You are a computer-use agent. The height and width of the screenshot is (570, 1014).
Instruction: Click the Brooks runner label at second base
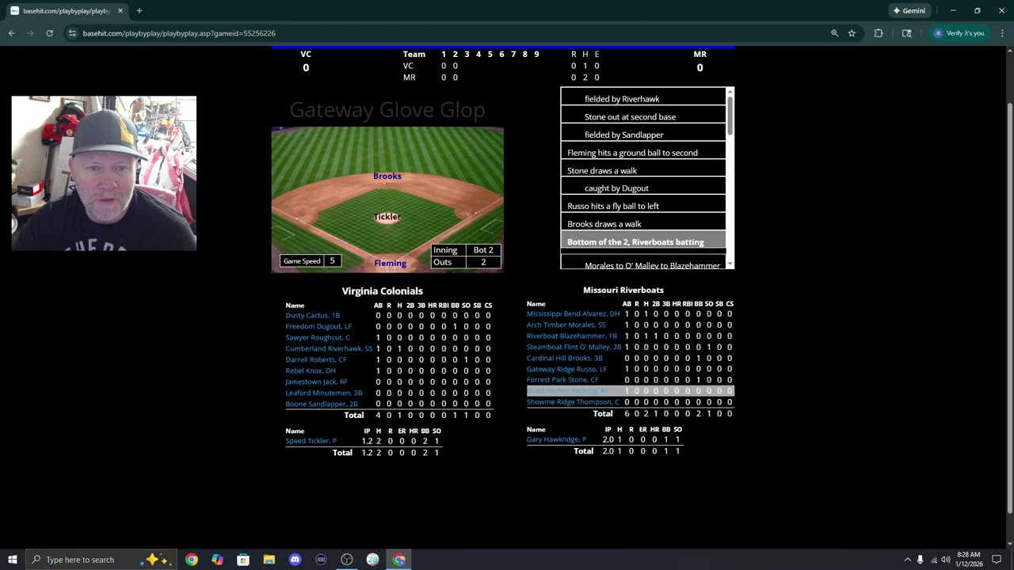387,176
